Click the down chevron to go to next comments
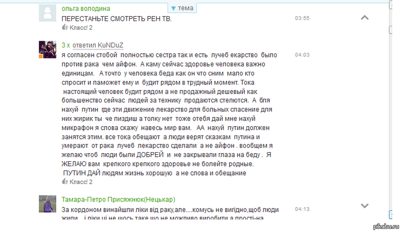This screenshot has height=233, width=402. 365,205
